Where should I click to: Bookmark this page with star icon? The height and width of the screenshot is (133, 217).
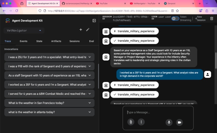tap(177, 11)
